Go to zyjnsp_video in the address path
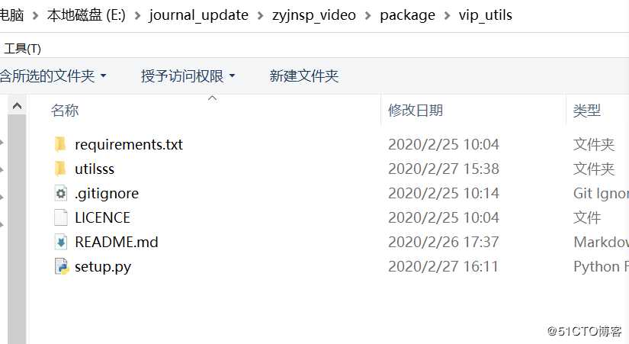Viewport: 629px width, 344px height. pos(313,15)
